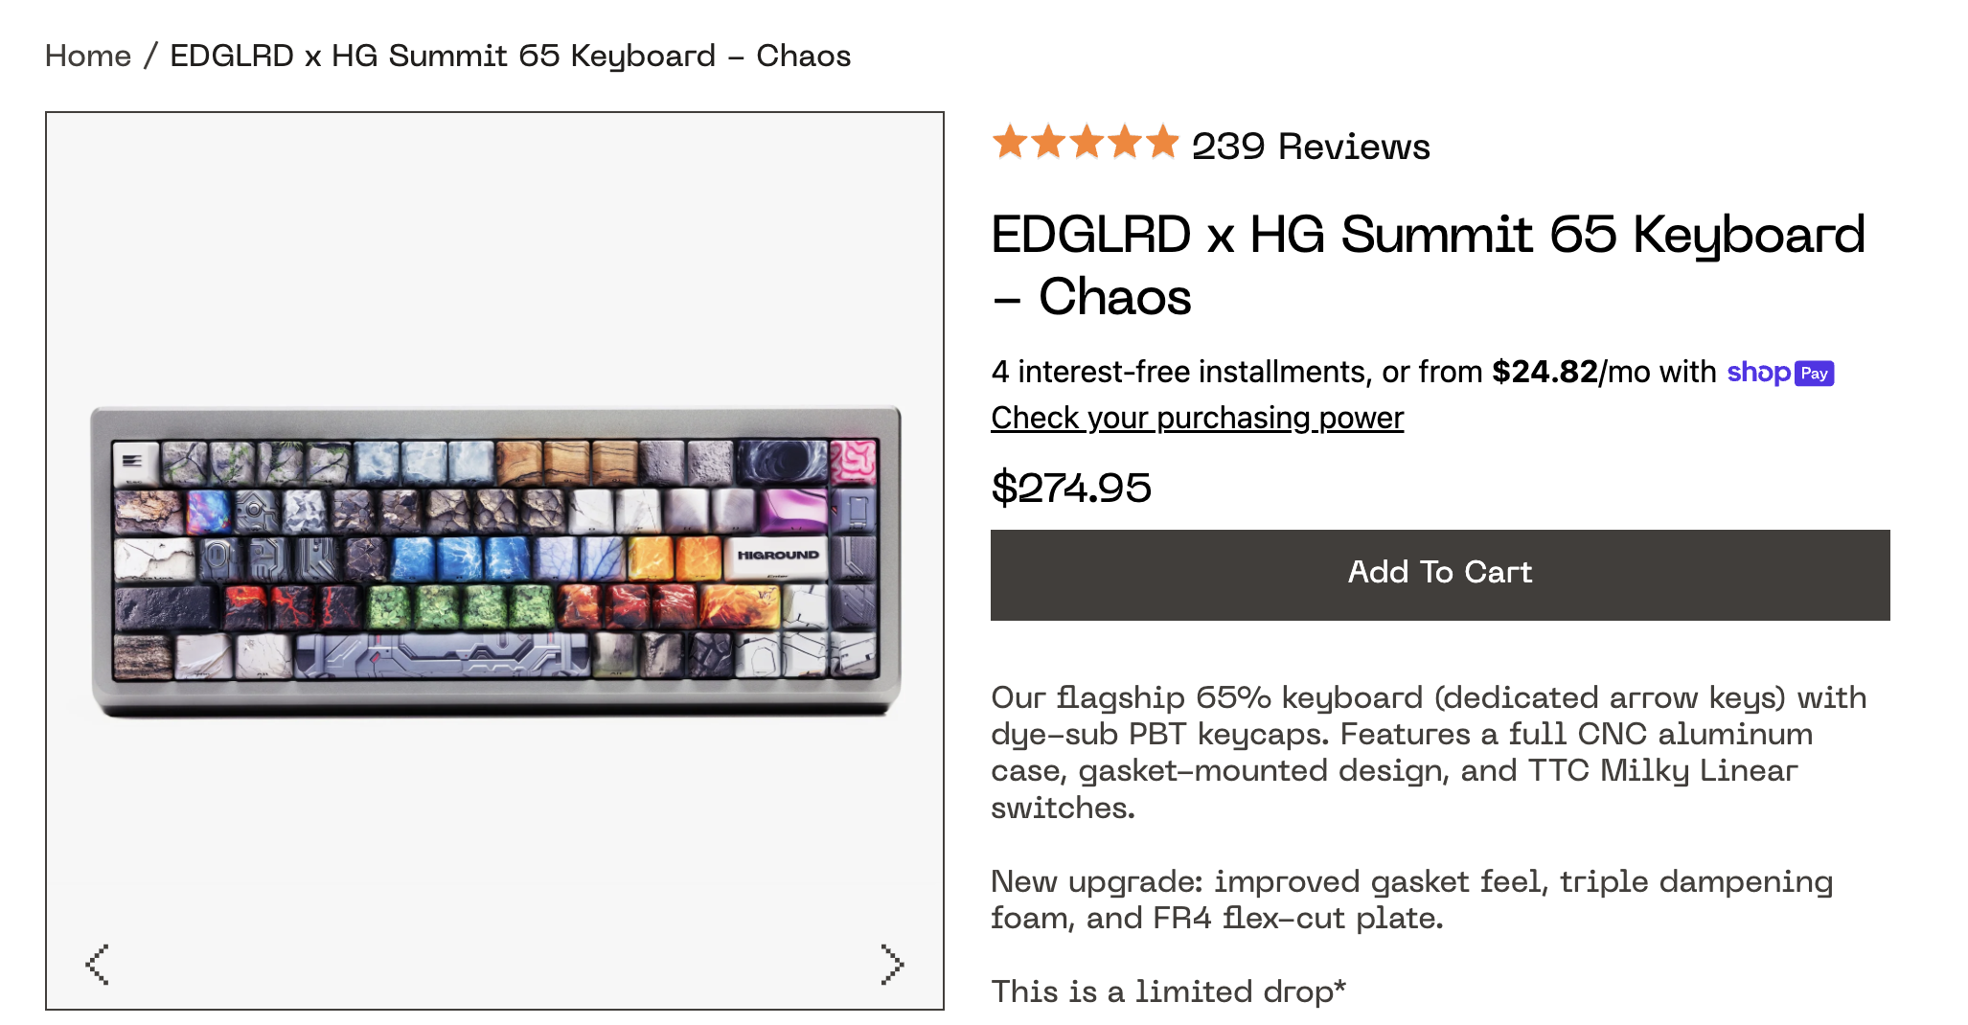Click the product title heading
Screen dimensions: 1968x1025
click(1428, 264)
